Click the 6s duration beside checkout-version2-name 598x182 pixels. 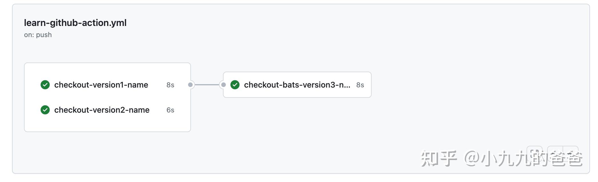click(170, 110)
